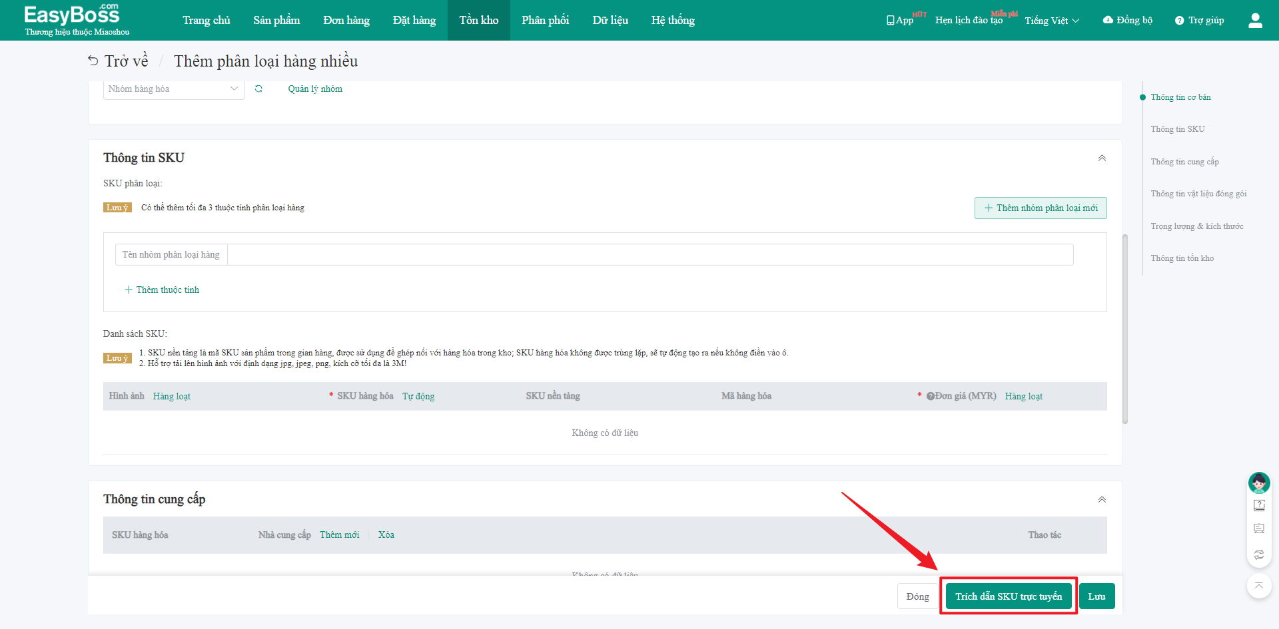The width and height of the screenshot is (1279, 629).
Task: Click Hẹn lịch đào tạo link
Action: pos(969,21)
